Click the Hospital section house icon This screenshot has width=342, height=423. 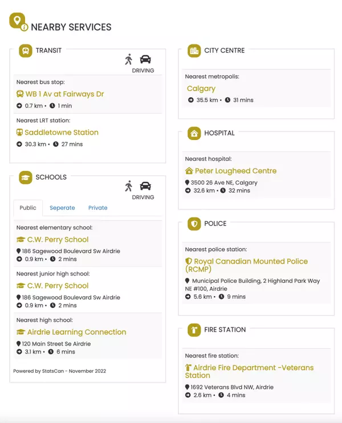[x=194, y=133]
